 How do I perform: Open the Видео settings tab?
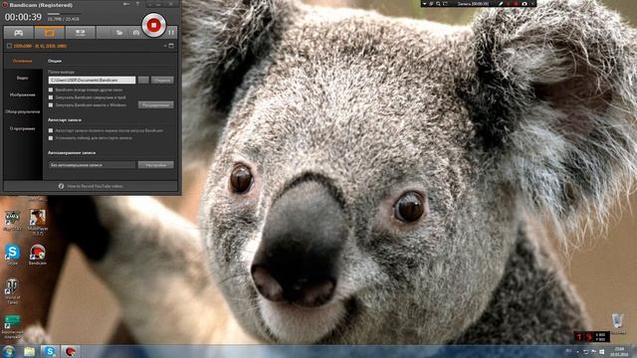[22, 78]
